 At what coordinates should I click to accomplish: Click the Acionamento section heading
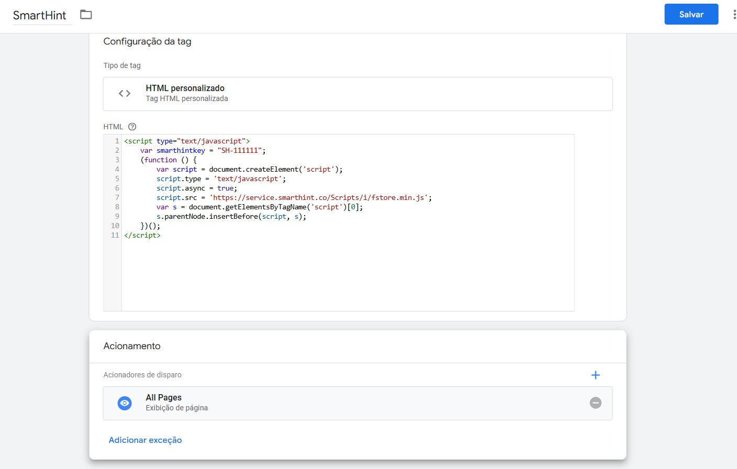[x=132, y=346]
